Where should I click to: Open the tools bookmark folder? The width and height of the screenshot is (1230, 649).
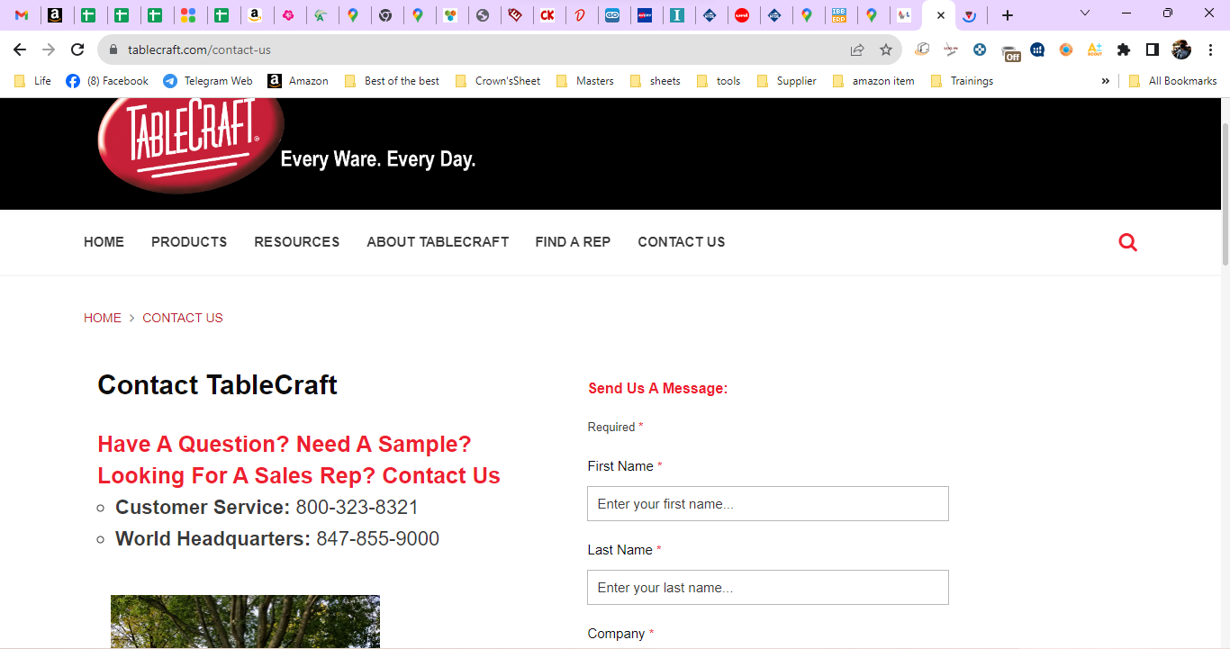(719, 81)
